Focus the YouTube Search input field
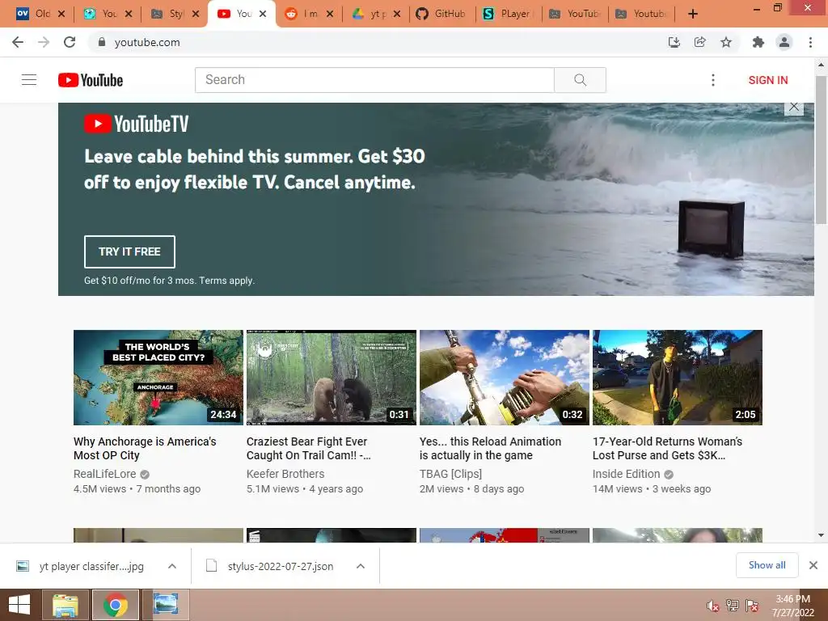The image size is (828, 621). (x=374, y=80)
